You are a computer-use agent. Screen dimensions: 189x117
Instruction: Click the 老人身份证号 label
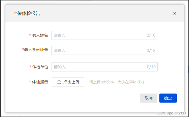pos(36,49)
